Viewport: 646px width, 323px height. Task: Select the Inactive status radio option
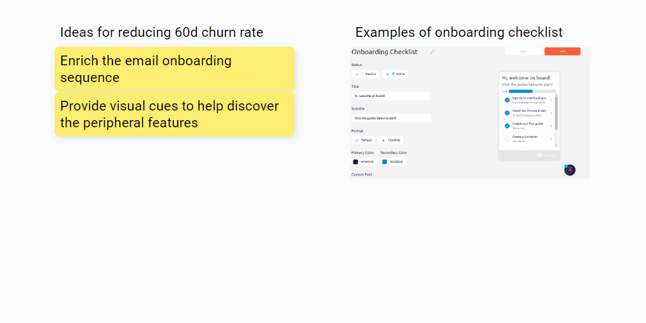click(x=357, y=74)
